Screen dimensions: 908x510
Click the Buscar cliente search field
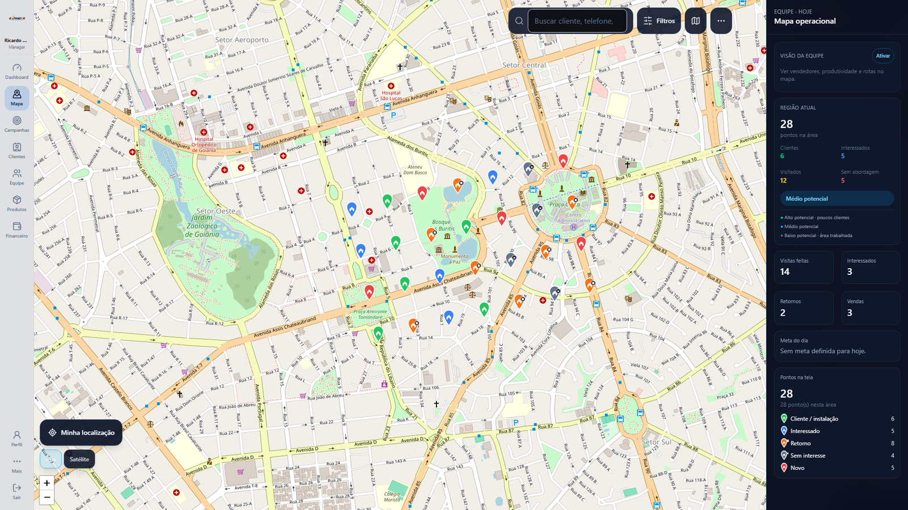click(x=577, y=21)
